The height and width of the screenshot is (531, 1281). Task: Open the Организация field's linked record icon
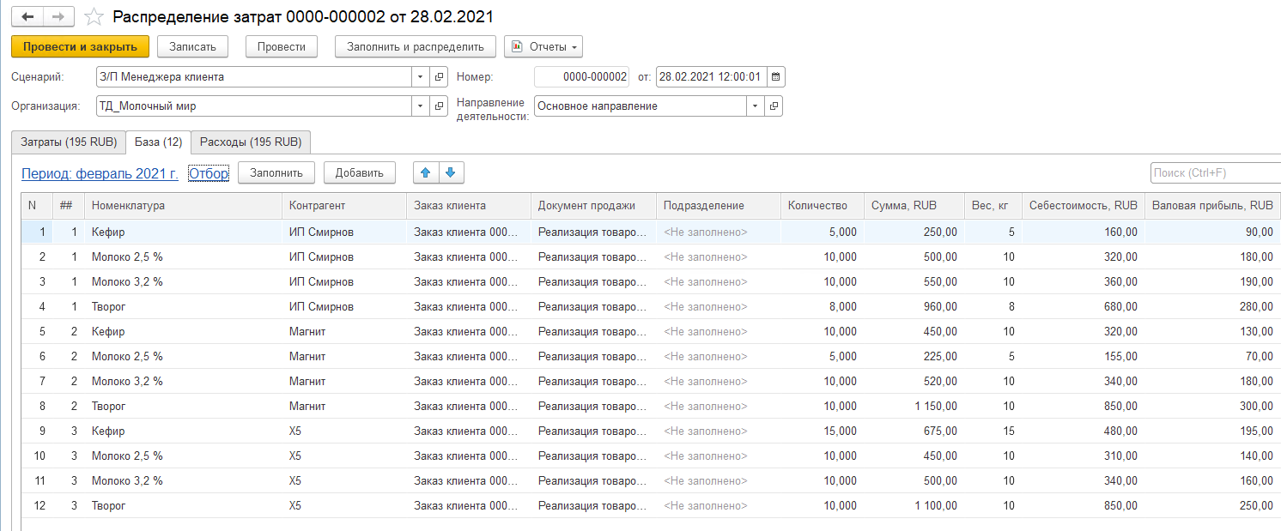[x=439, y=106]
